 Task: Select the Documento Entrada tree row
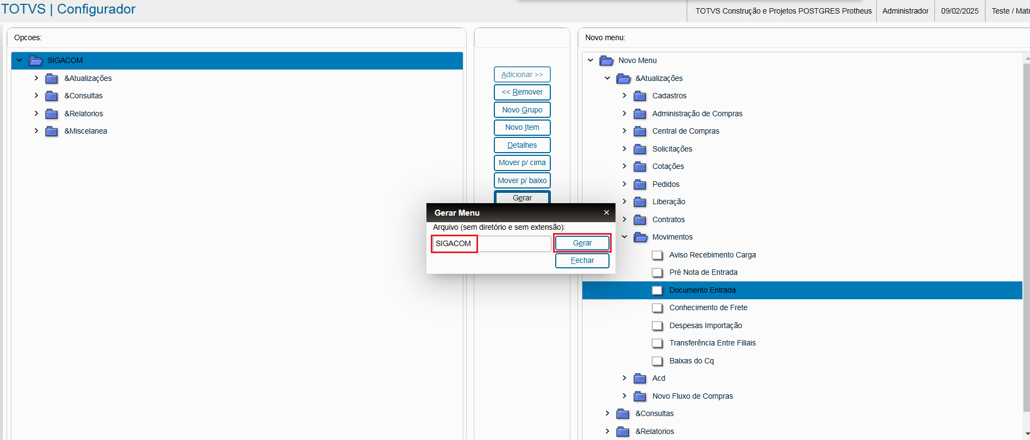tap(802, 291)
